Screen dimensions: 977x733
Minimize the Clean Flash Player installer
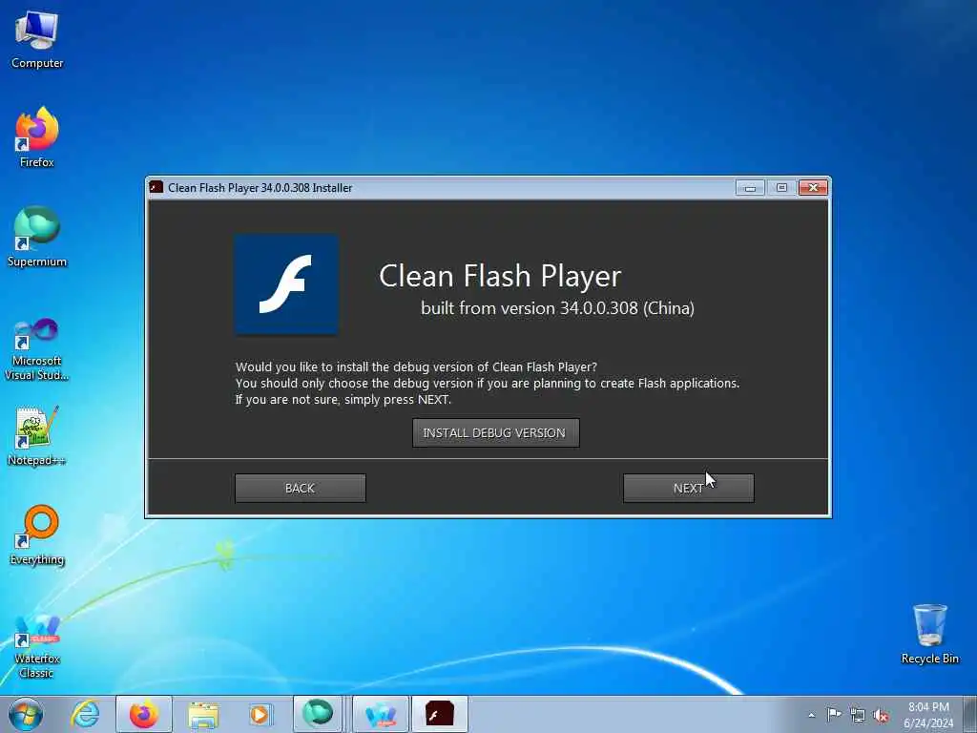coord(750,188)
